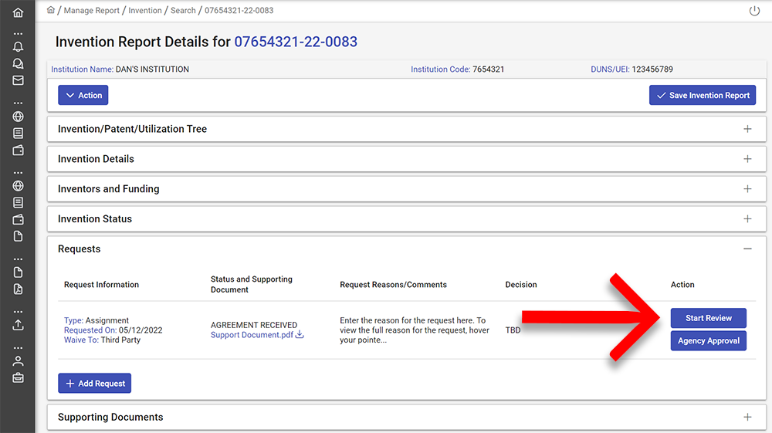Click the Add Request button
The height and width of the screenshot is (433, 772).
tap(94, 384)
